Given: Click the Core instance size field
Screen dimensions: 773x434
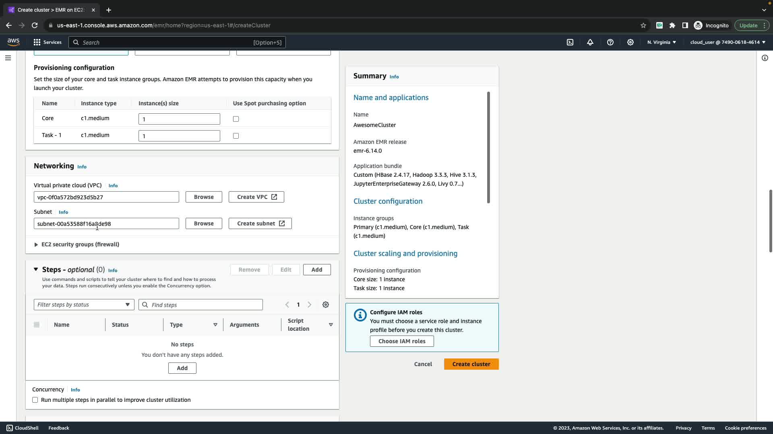Looking at the screenshot, I should (x=179, y=119).
